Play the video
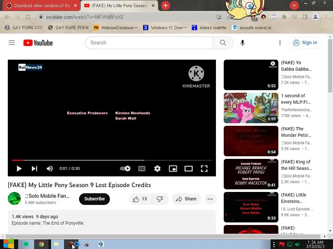333x249 pixels. [19, 169]
